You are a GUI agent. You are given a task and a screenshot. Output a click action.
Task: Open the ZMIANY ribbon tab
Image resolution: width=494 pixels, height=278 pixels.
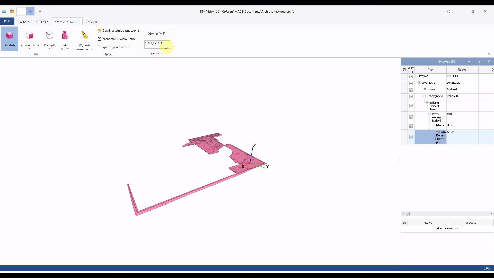(92, 22)
